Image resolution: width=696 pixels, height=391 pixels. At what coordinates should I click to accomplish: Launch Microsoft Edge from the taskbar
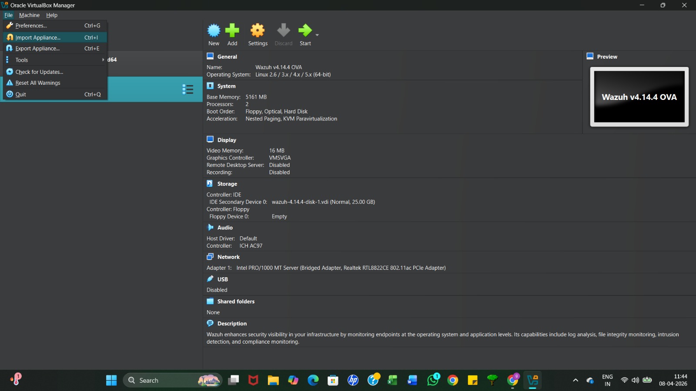coord(313,381)
